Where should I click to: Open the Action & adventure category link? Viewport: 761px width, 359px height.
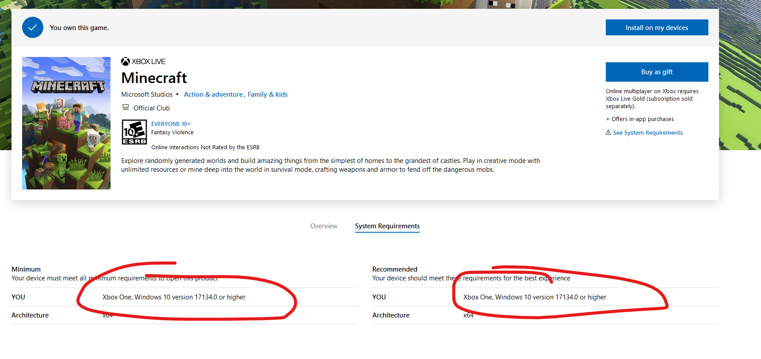214,94
